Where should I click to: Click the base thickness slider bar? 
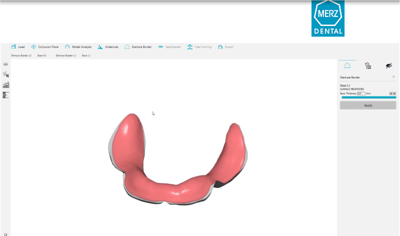(x=368, y=97)
